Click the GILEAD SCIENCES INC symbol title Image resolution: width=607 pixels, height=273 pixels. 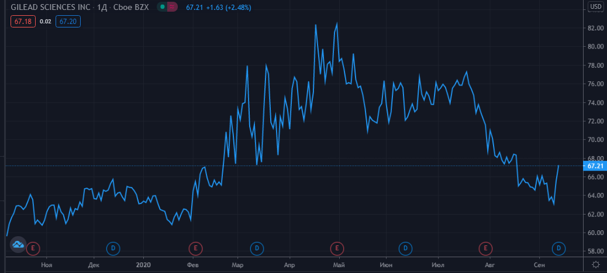point(51,8)
